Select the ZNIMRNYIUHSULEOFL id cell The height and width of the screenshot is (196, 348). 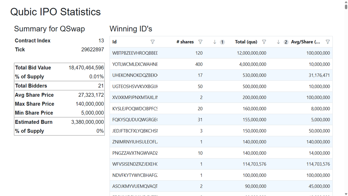coord(135,142)
